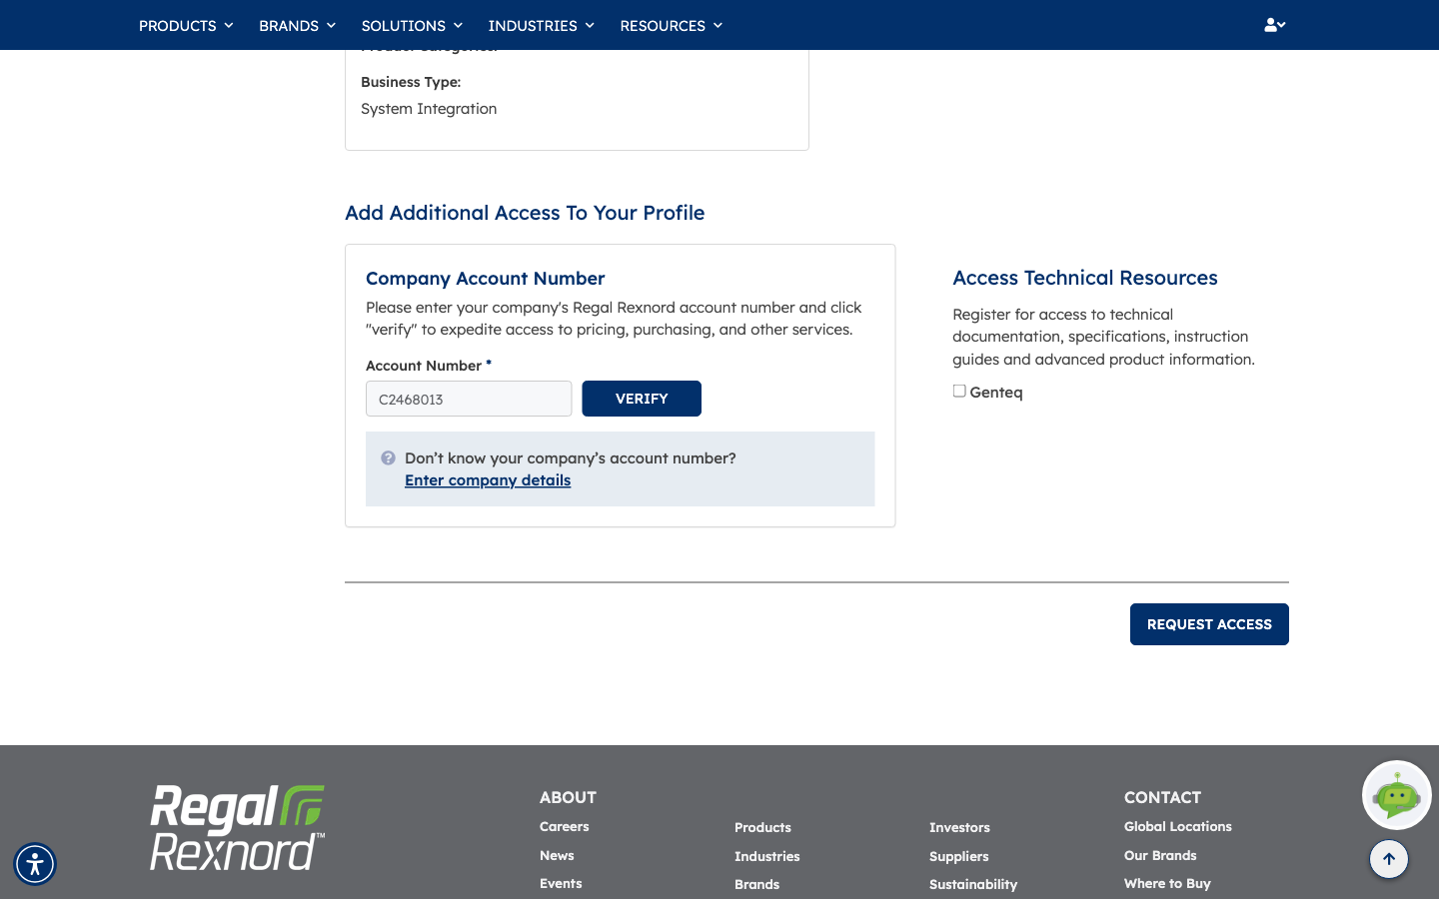
Task: Expand the Brands dropdown menu
Action: point(298,25)
